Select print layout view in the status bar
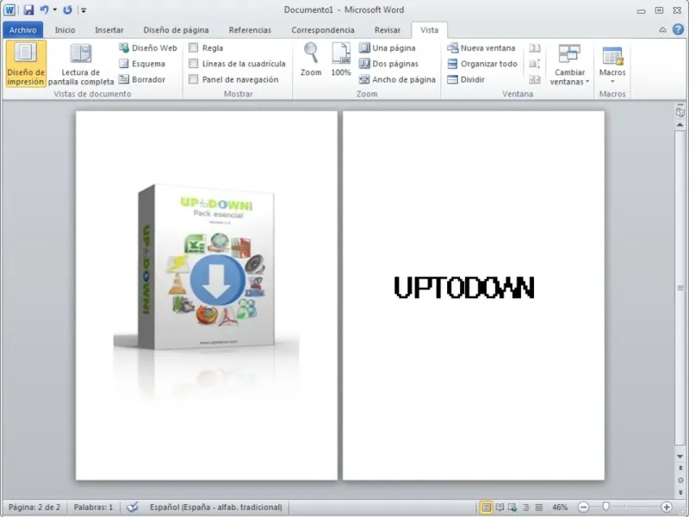 [x=486, y=508]
